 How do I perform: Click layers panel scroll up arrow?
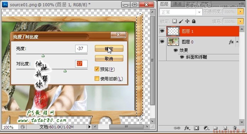tap(242, 29)
